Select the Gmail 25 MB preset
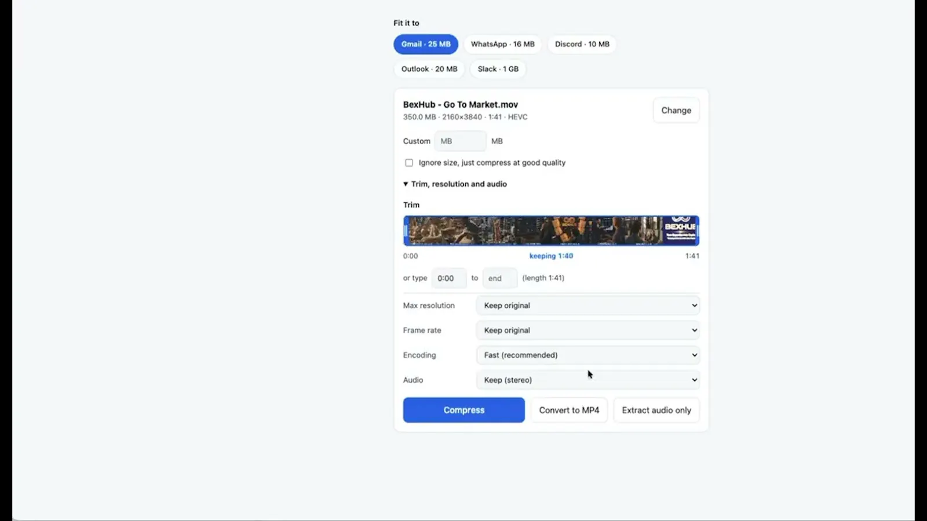 pyautogui.click(x=426, y=44)
